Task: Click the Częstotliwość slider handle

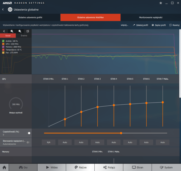Action: tap(121, 133)
